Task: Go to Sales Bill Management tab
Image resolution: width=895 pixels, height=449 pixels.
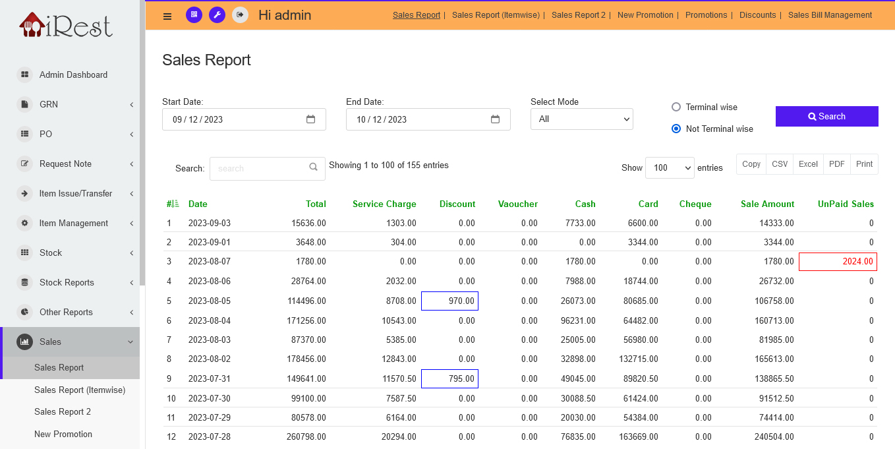Action: tap(830, 15)
